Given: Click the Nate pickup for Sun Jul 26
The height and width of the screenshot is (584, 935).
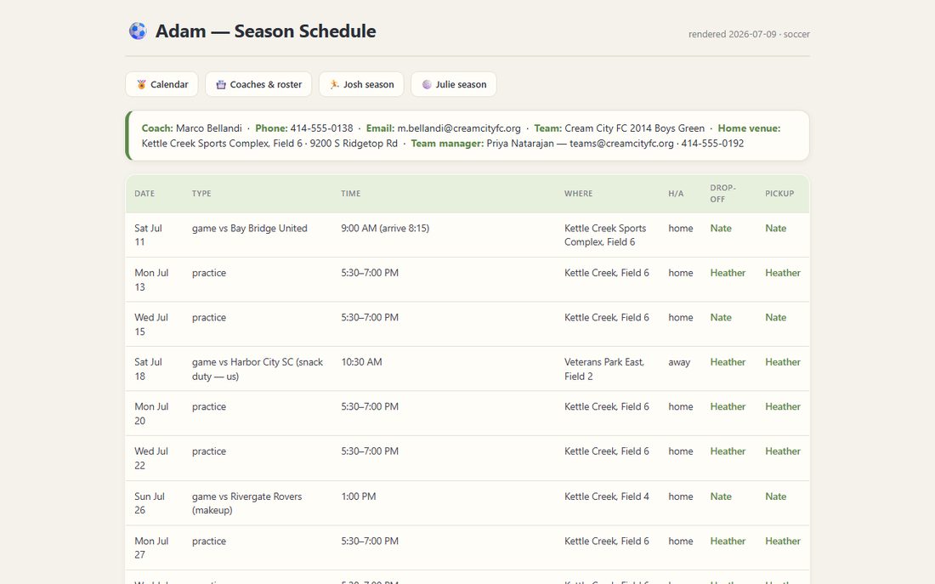Looking at the screenshot, I should click(x=776, y=496).
